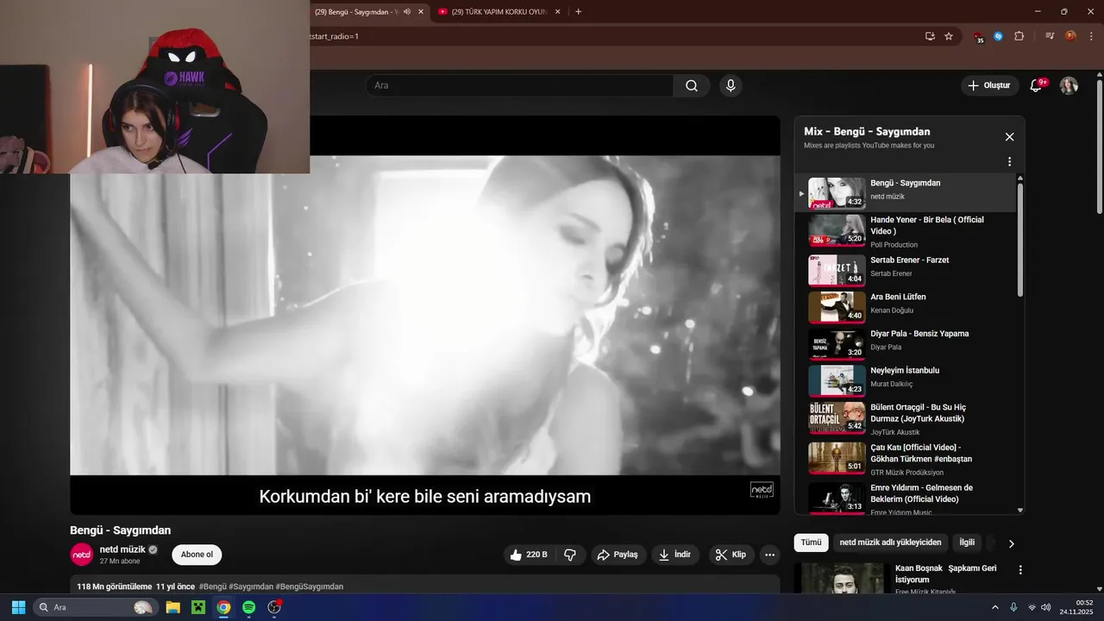
Task: Open the Chrome extensions puzzle menu
Action: pyautogui.click(x=1019, y=36)
